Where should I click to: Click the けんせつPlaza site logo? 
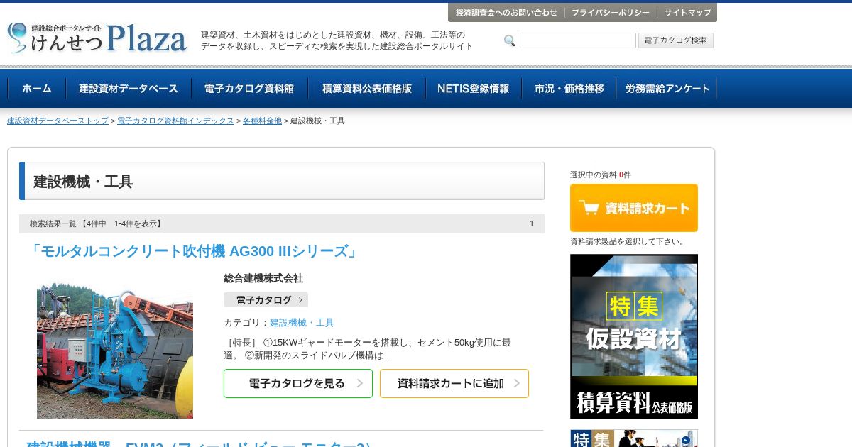(97, 38)
